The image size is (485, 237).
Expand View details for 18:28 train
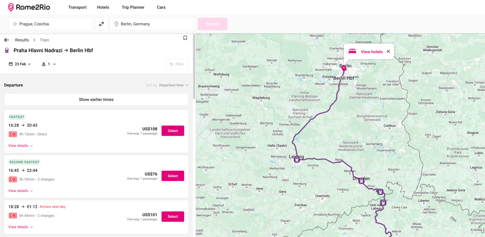(21, 227)
